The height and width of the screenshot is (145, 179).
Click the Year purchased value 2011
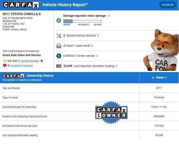(159, 88)
